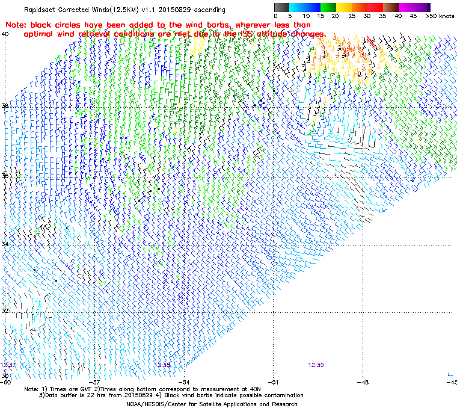The image size is (457, 414).
Task: Click the latitude label "38" on the left axis
Action: (x=5, y=106)
